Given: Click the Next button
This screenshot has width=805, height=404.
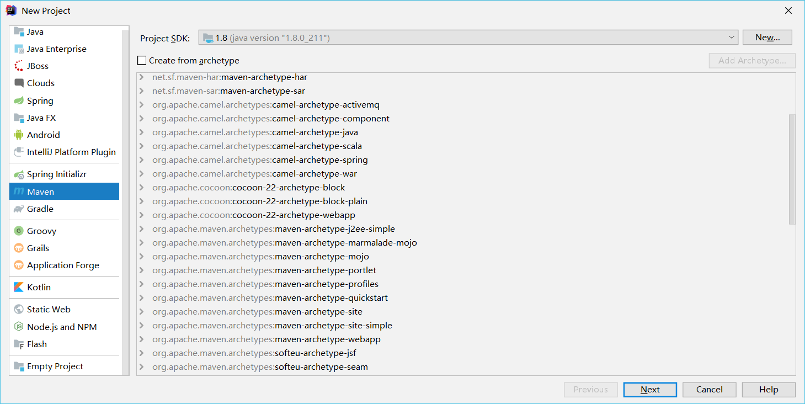Looking at the screenshot, I should click(650, 390).
